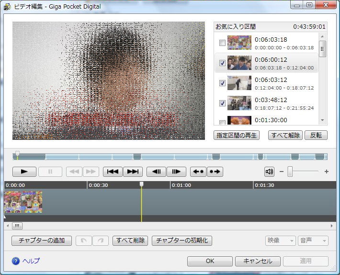
Task: Step back one frame
Action: (x=156, y=172)
